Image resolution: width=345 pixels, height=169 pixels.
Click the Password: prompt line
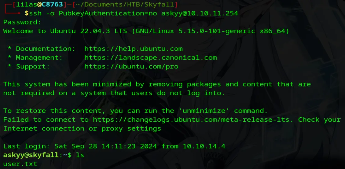[x=22, y=22]
